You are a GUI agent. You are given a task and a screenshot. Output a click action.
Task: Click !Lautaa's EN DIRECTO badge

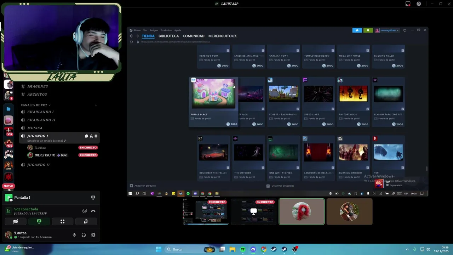pyautogui.click(x=88, y=148)
